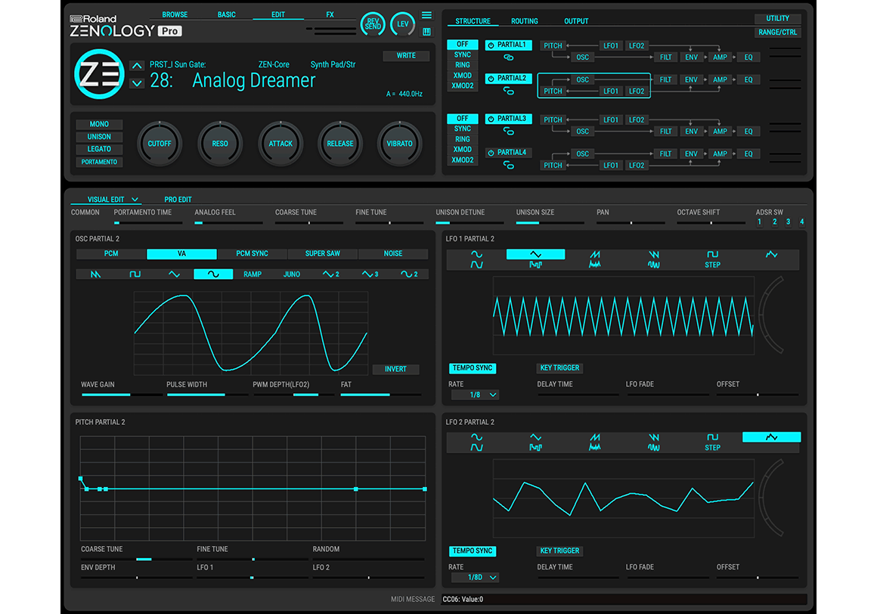Click the REV SEND knob
The width and height of the screenshot is (877, 614).
373,24
